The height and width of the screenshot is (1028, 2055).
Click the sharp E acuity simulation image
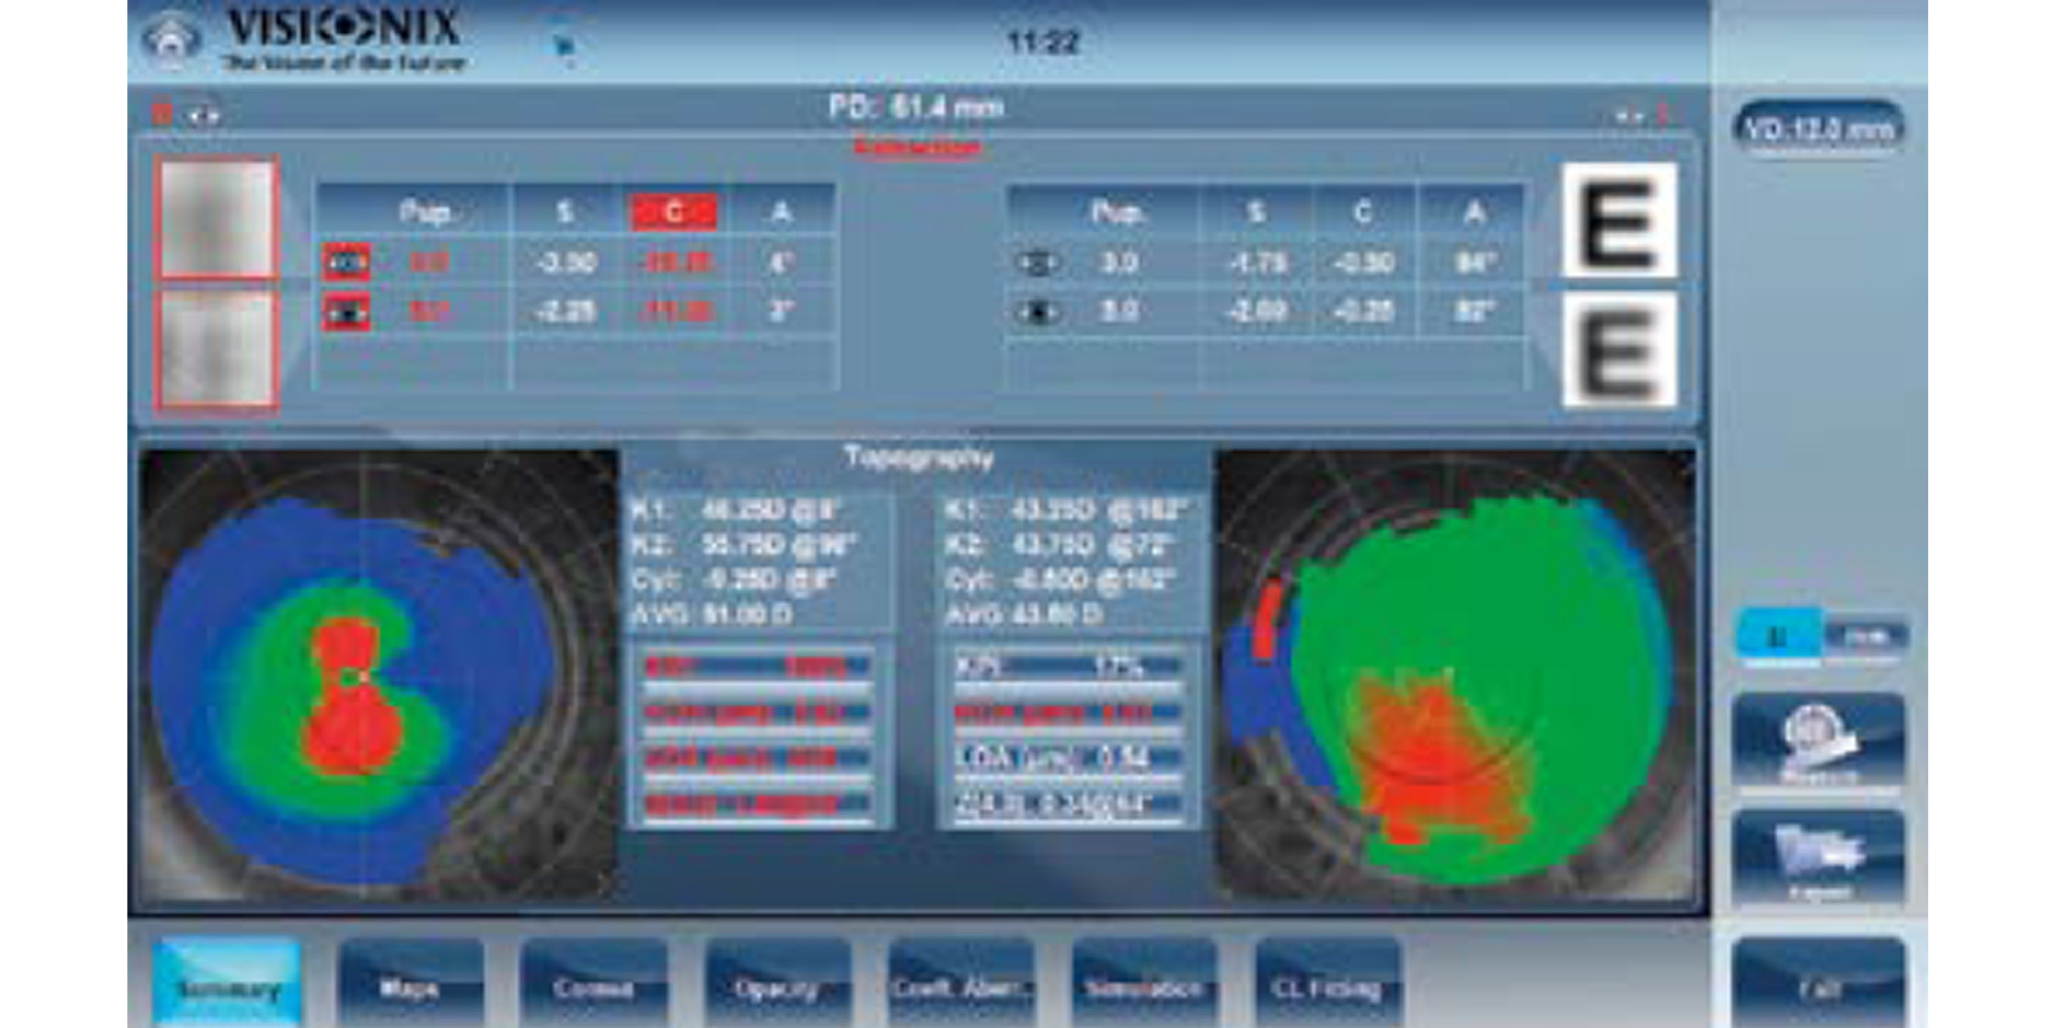1619,221
